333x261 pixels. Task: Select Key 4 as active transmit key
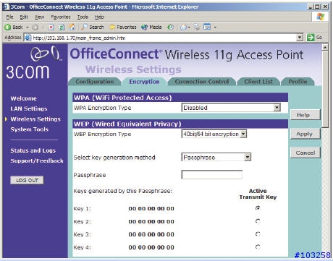coord(258,247)
